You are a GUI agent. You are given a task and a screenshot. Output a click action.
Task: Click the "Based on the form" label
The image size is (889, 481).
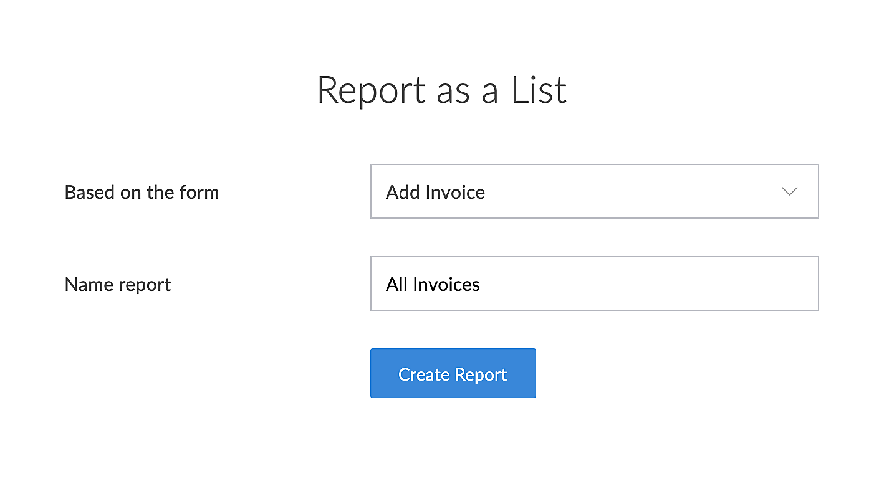point(142,192)
